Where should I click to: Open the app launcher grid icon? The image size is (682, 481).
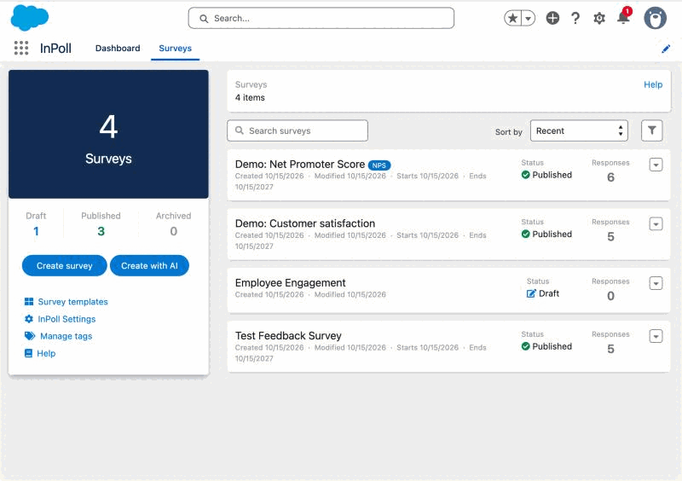20,48
